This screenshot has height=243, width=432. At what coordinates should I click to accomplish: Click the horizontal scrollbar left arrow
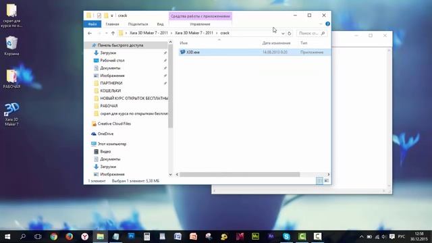177,174
